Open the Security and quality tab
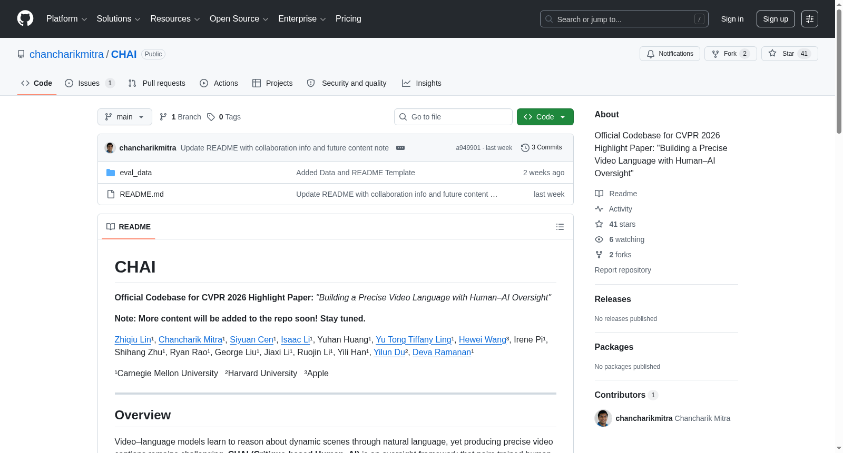 tap(347, 83)
